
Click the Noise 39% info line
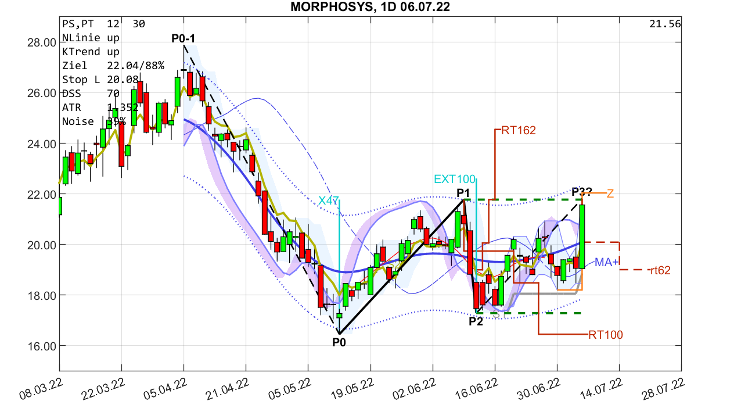click(x=93, y=121)
